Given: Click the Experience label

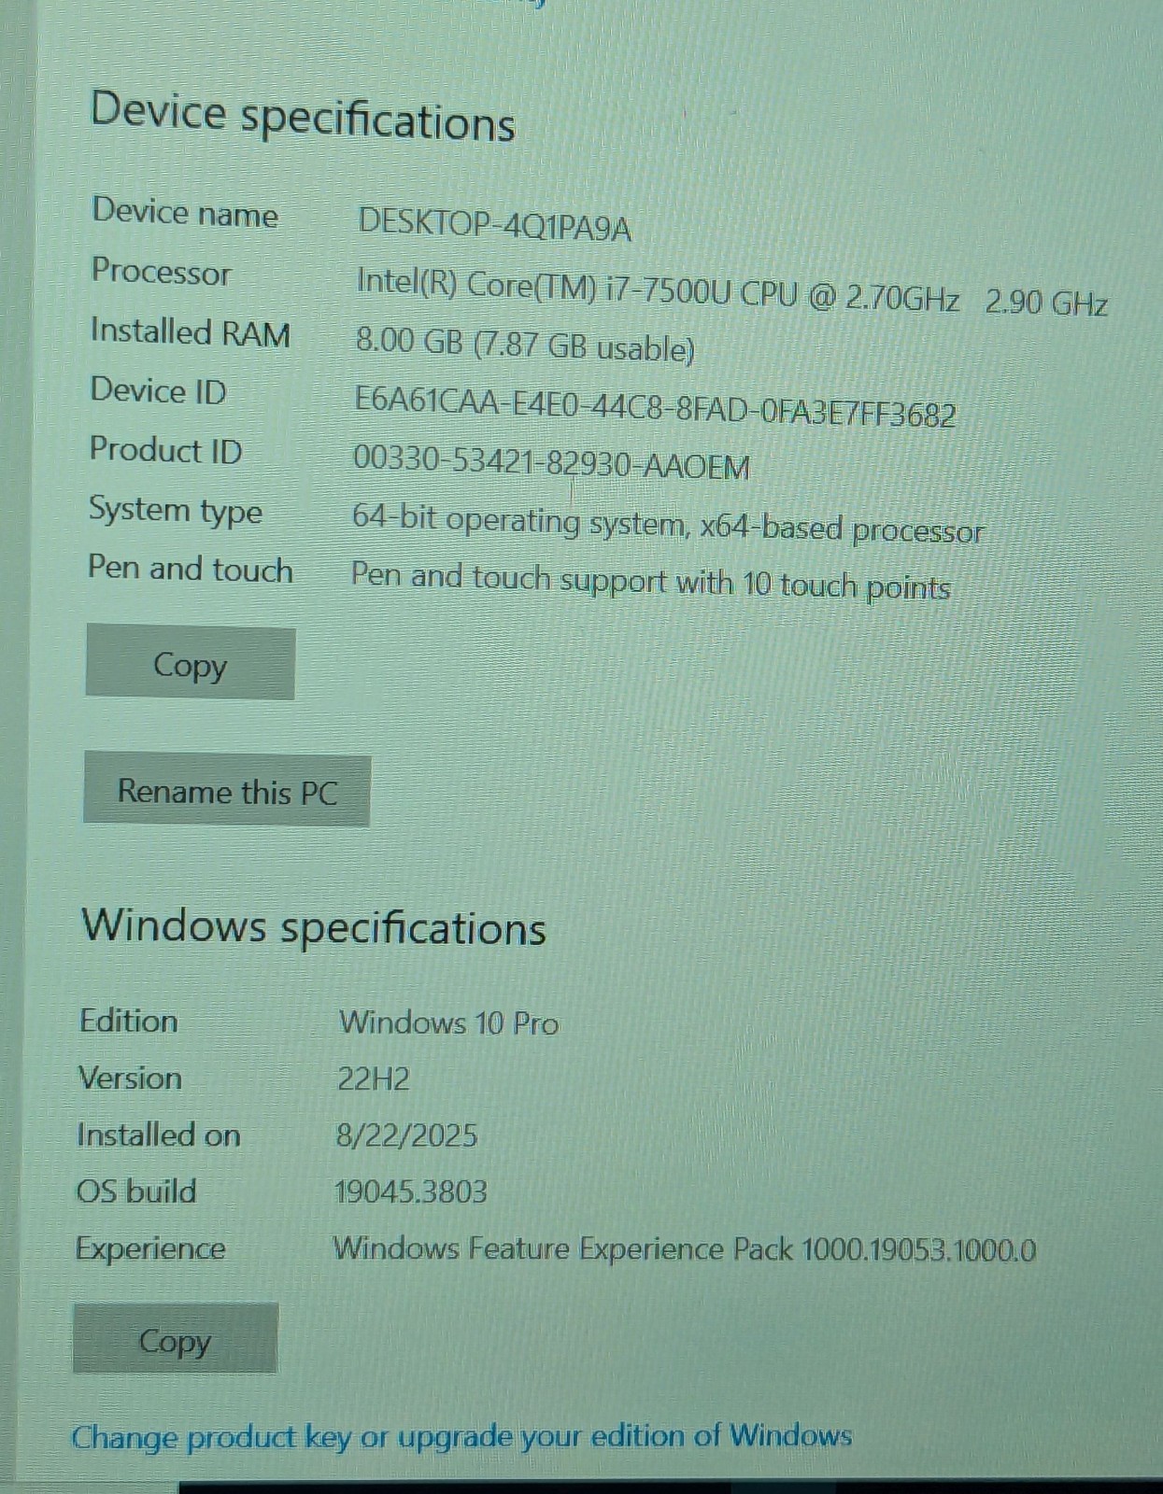Looking at the screenshot, I should (x=150, y=1249).
